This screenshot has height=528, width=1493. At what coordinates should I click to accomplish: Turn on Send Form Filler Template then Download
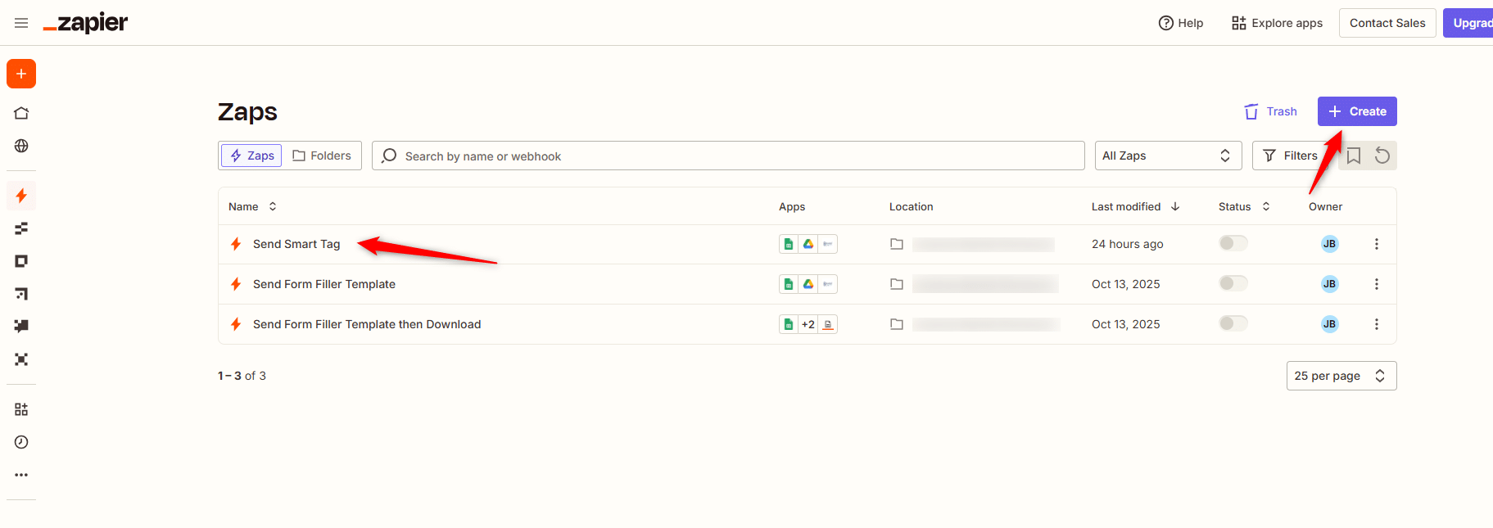click(x=1233, y=323)
